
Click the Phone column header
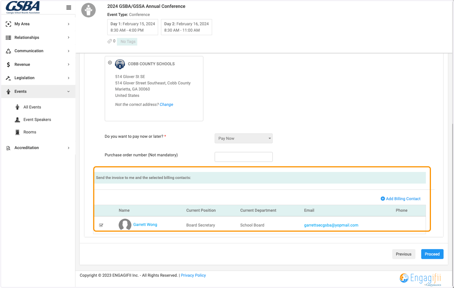402,210
